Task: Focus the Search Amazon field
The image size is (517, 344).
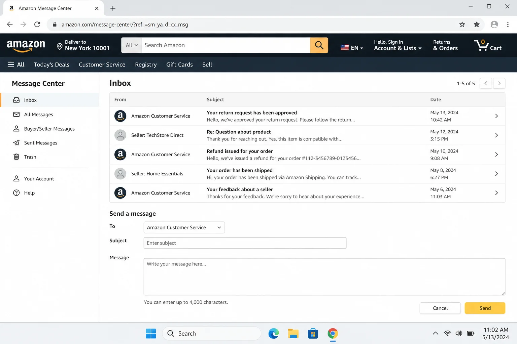Action: [x=226, y=45]
